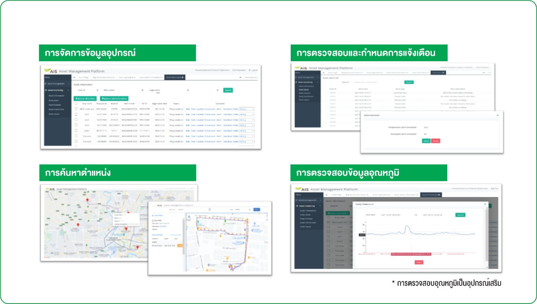Click the Asset management icon in the sidebar
537x304 pixels.
click(x=46, y=83)
